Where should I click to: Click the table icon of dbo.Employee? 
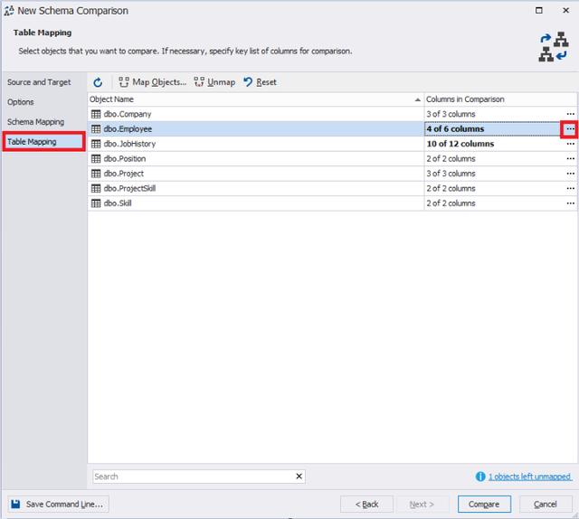(96, 128)
